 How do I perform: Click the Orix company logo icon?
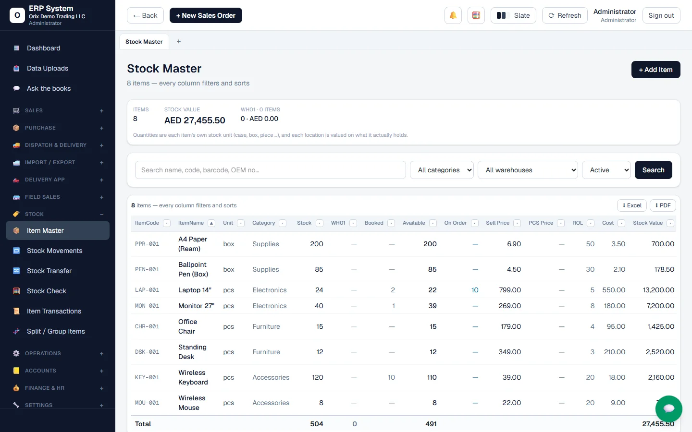click(x=17, y=15)
